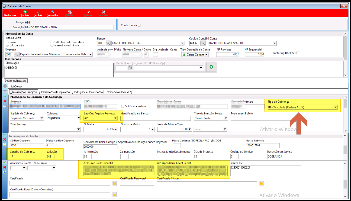This screenshot has width=351, height=201.
Task: Browse folder for Certificado Chave file
Action: tap(261, 184)
